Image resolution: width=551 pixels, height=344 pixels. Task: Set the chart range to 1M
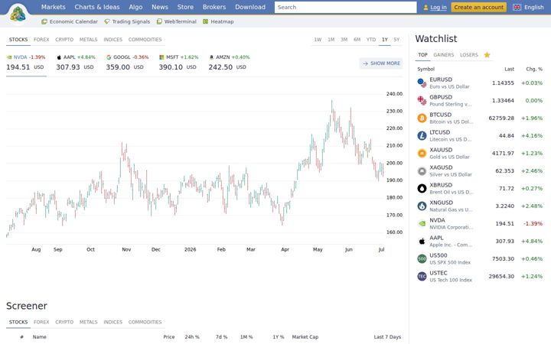point(331,40)
